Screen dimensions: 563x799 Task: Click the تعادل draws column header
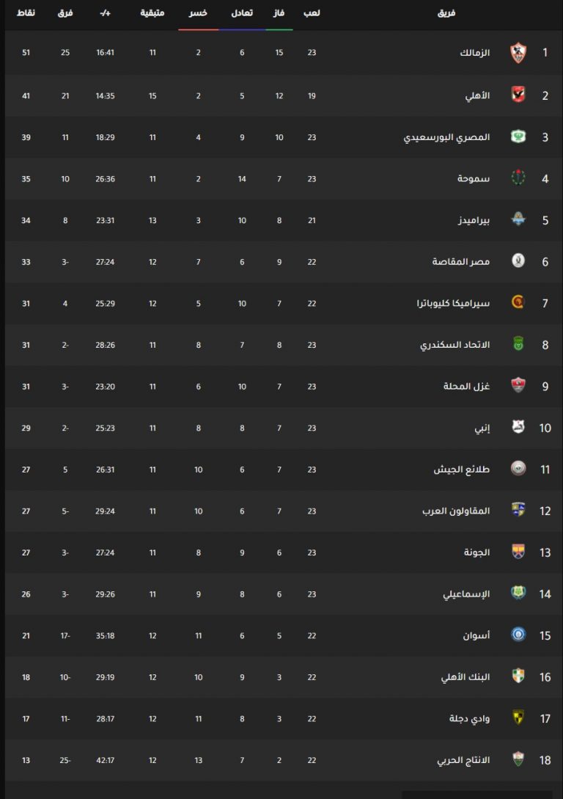pos(242,12)
